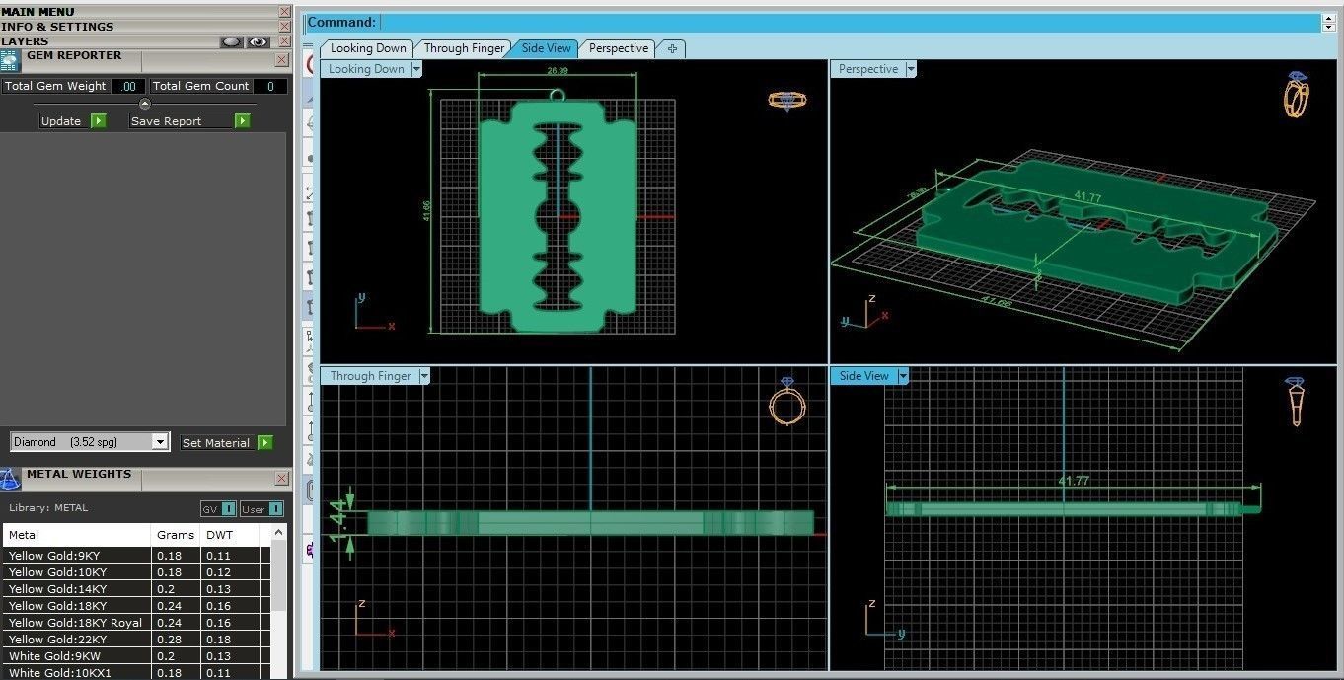Select the Yellow Gold:9KY row
Viewport: 1344px width, 680px height.
(136, 556)
